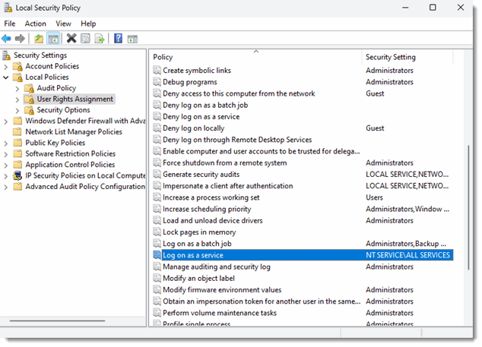
Task: Select Impersonate a client after authentication
Action: pos(228,186)
